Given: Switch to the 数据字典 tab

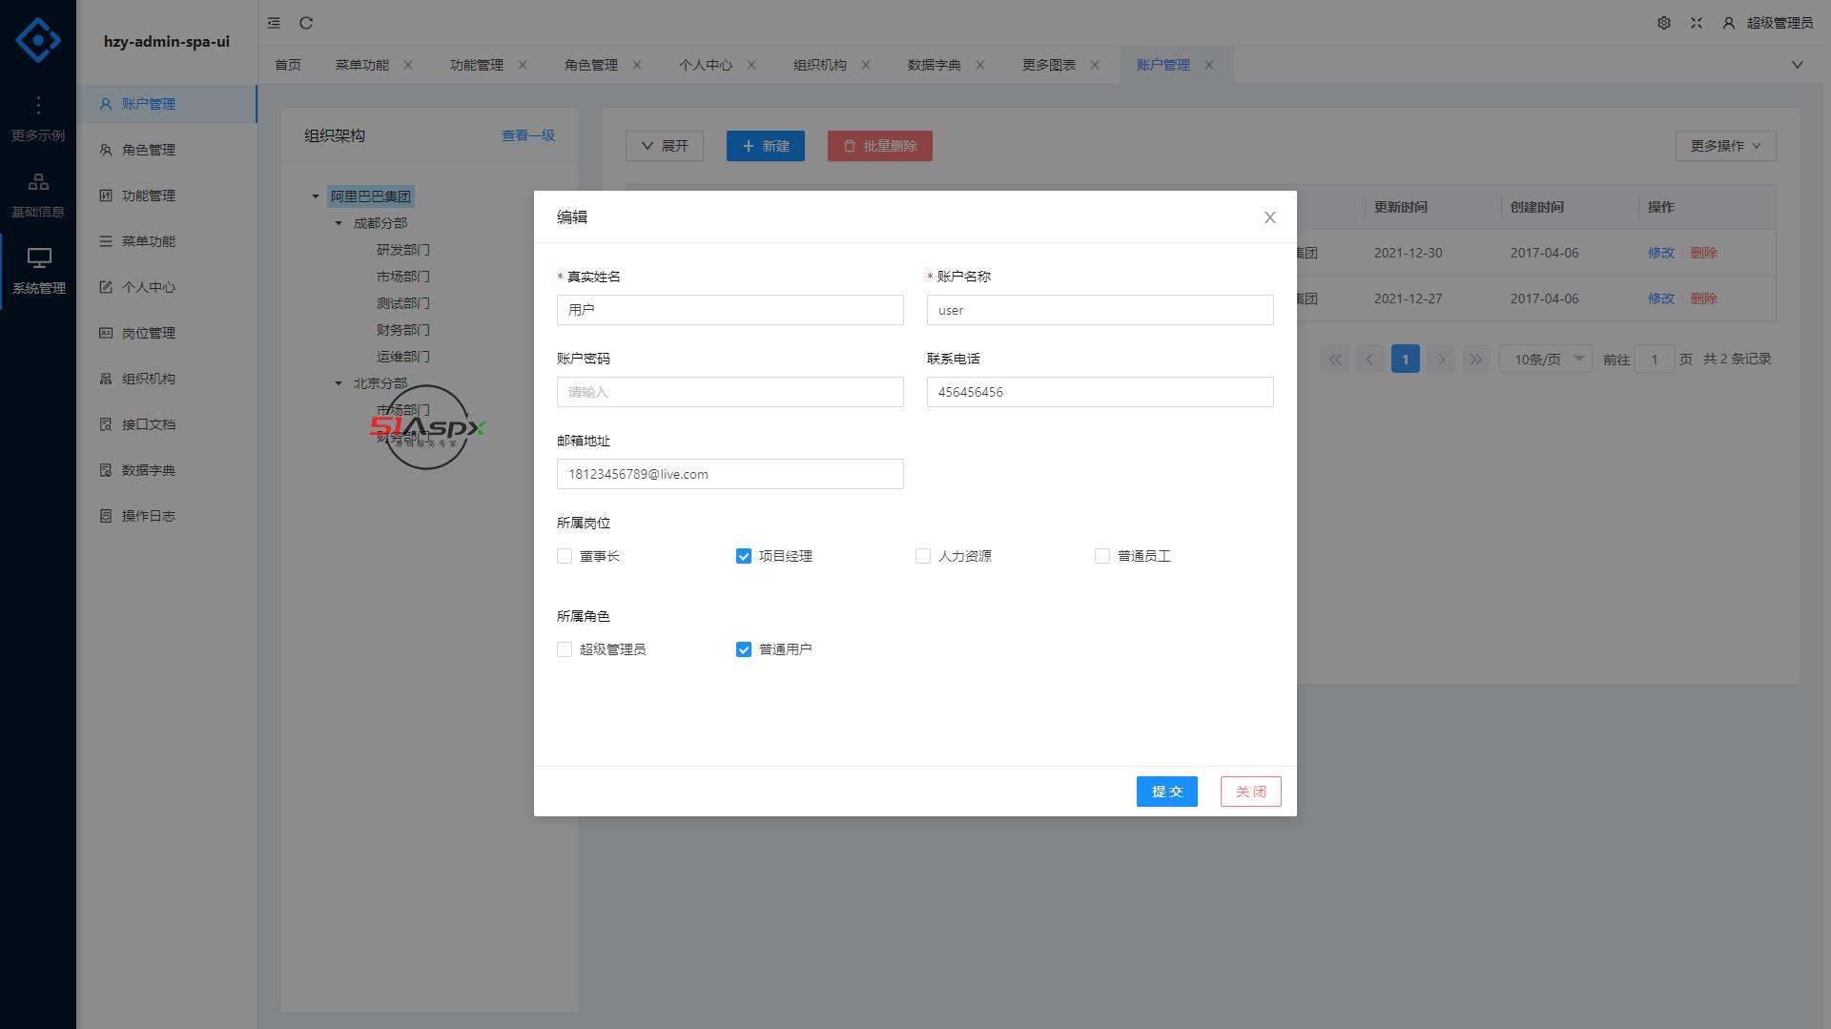Looking at the screenshot, I should [935, 65].
